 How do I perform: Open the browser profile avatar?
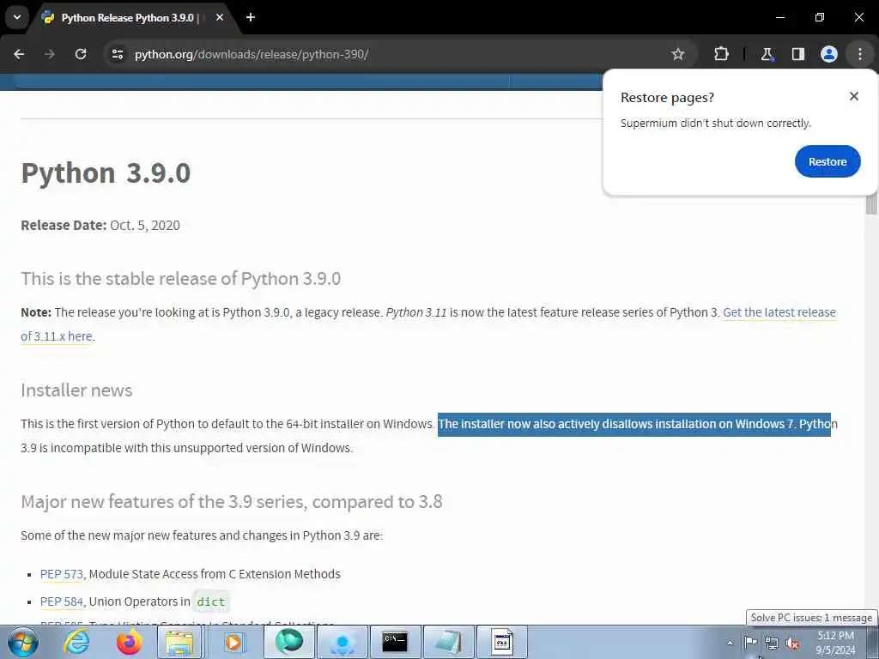[x=829, y=54]
